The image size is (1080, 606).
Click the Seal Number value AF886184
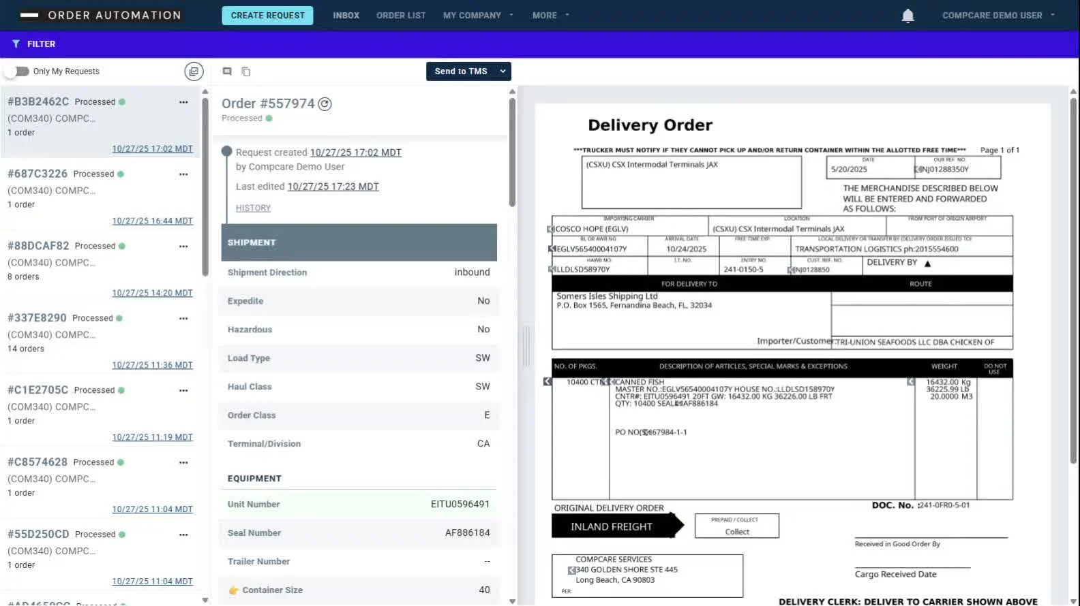(467, 533)
